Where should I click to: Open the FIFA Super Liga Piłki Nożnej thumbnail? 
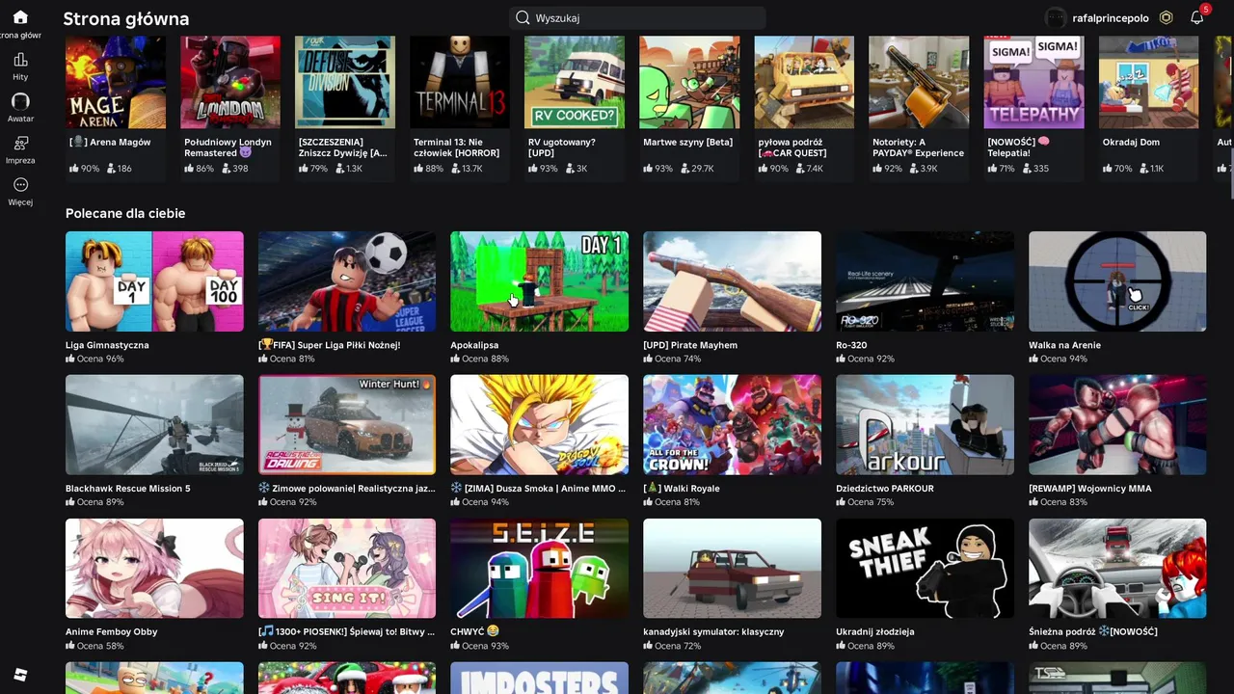click(347, 281)
